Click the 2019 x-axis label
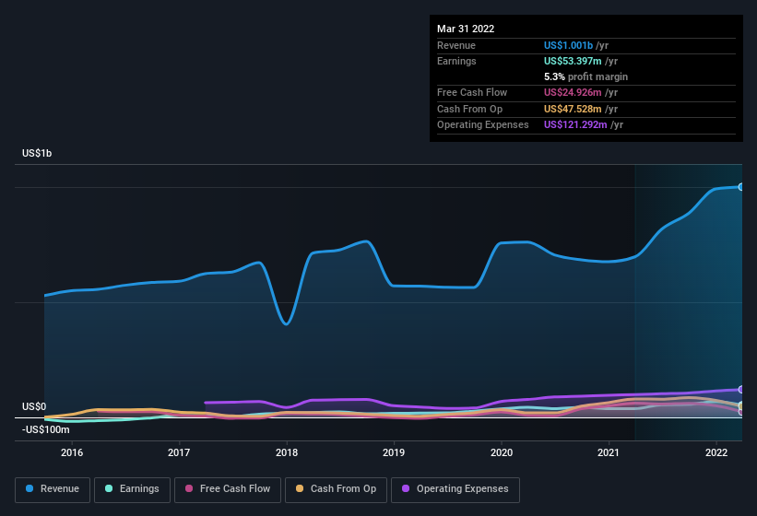 pyautogui.click(x=394, y=452)
